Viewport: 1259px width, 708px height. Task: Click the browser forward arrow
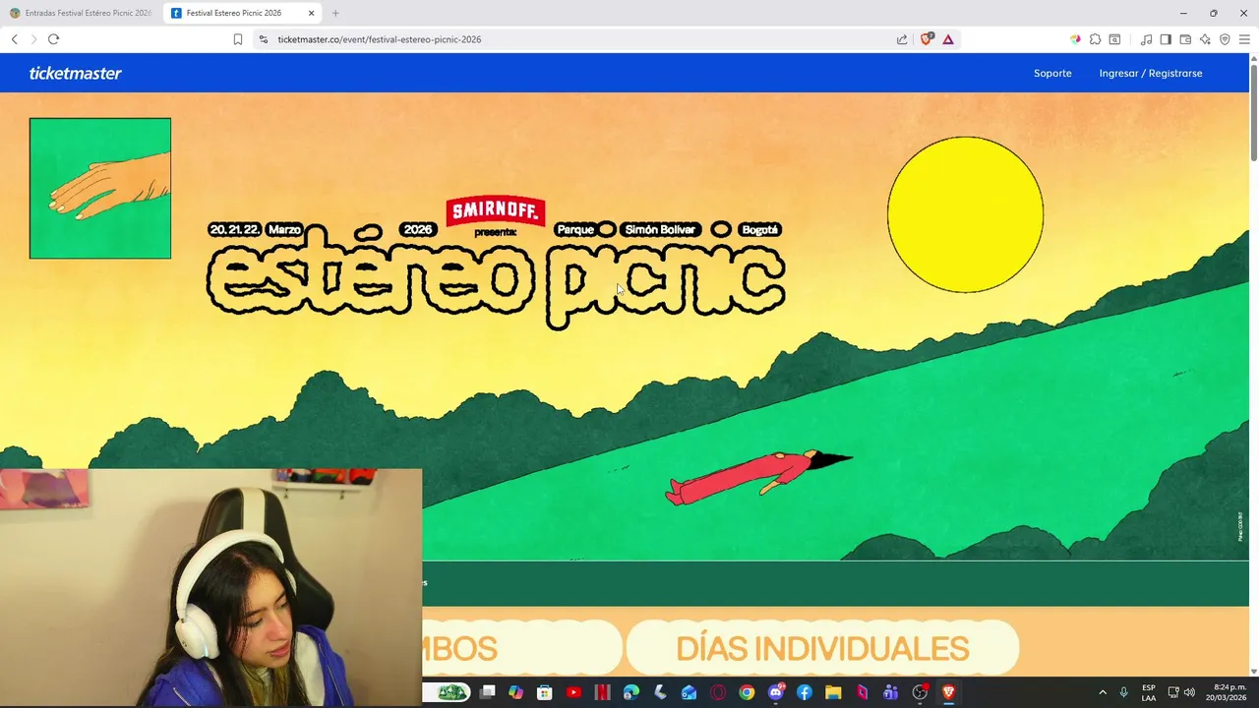coord(33,39)
